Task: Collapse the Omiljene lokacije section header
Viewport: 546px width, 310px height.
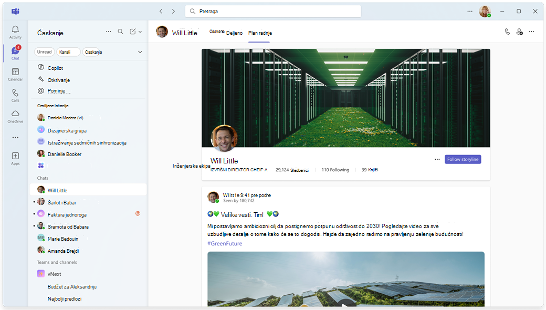Action: pyautogui.click(x=53, y=106)
